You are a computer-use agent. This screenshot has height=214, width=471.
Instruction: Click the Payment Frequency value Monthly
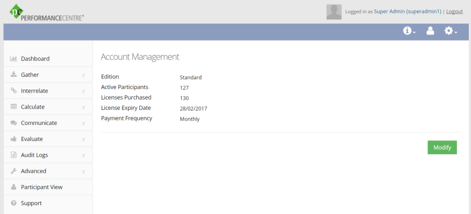pos(190,119)
